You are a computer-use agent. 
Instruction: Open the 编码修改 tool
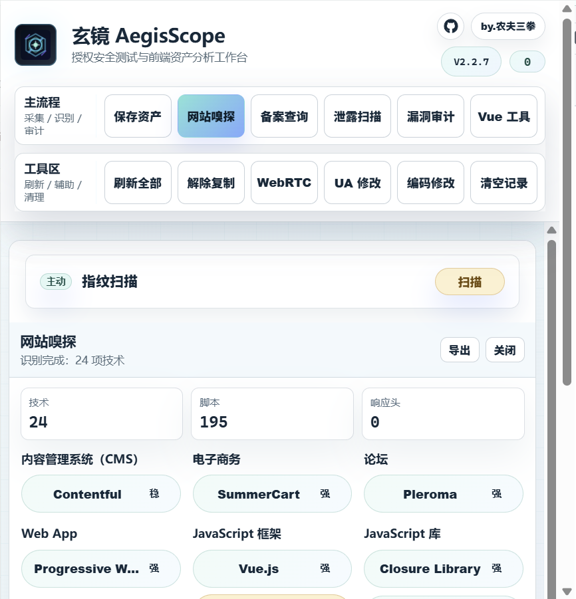click(431, 183)
